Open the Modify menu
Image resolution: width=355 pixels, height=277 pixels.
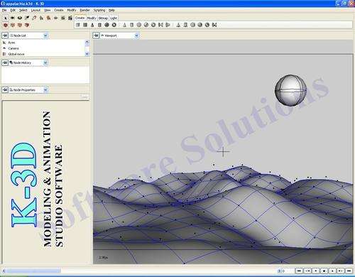tap(72, 10)
